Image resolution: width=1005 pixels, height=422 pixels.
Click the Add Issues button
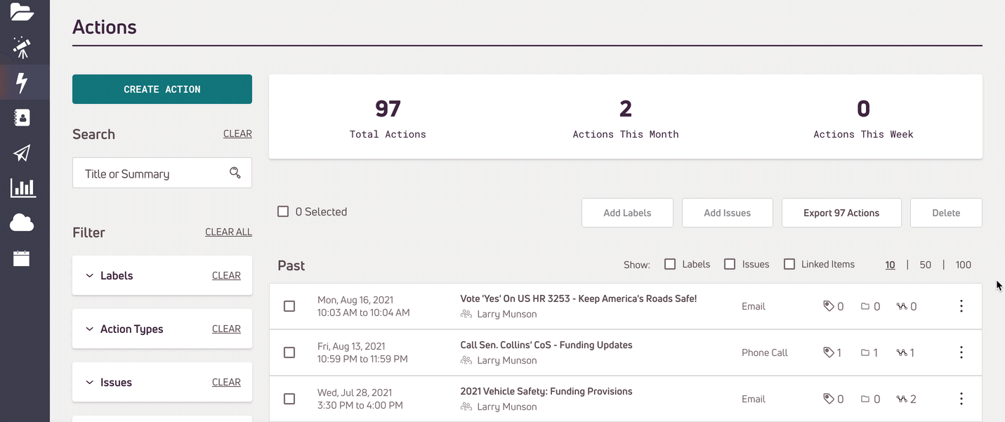728,213
